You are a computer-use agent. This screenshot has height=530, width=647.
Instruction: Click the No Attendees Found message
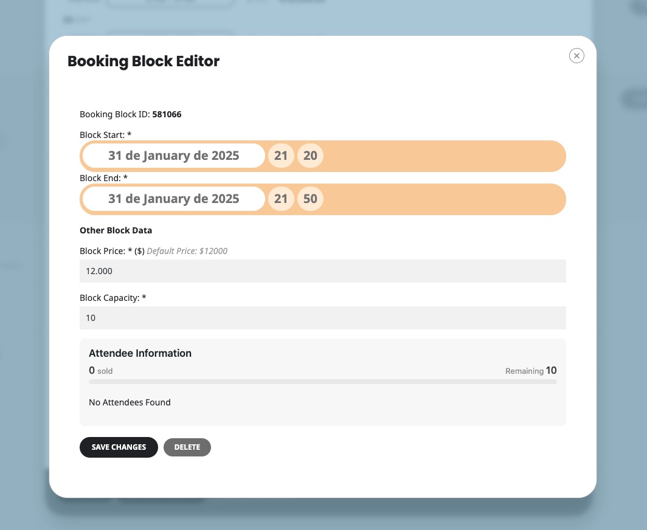click(130, 402)
